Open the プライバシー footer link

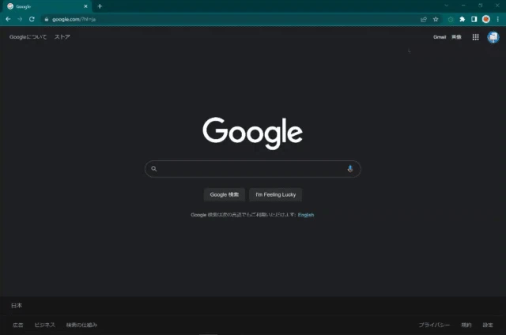tap(434, 325)
